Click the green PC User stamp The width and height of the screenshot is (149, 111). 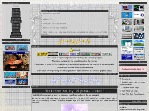139,8
